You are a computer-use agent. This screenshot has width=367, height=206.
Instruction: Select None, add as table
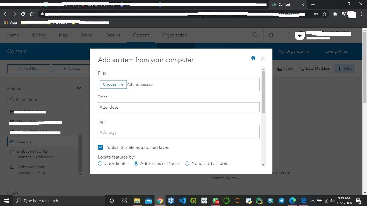pyautogui.click(x=187, y=163)
